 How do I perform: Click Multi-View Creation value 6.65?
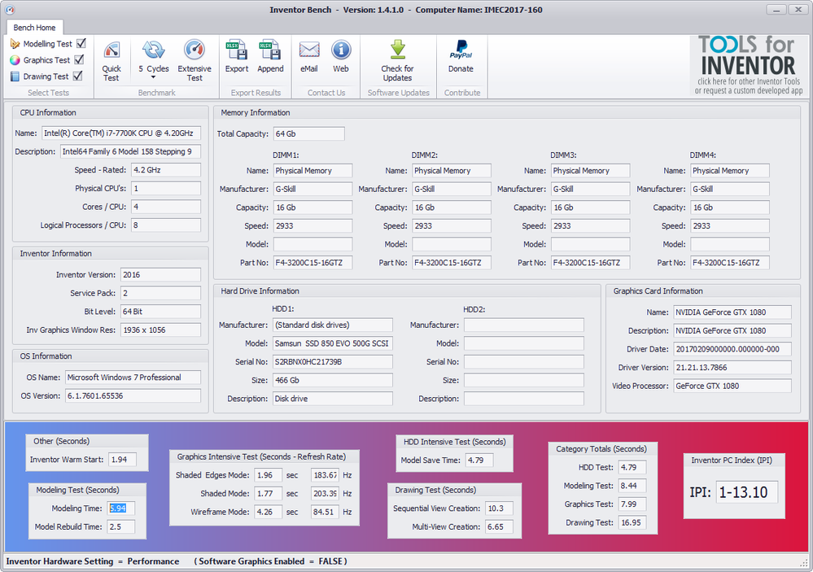[x=500, y=527]
